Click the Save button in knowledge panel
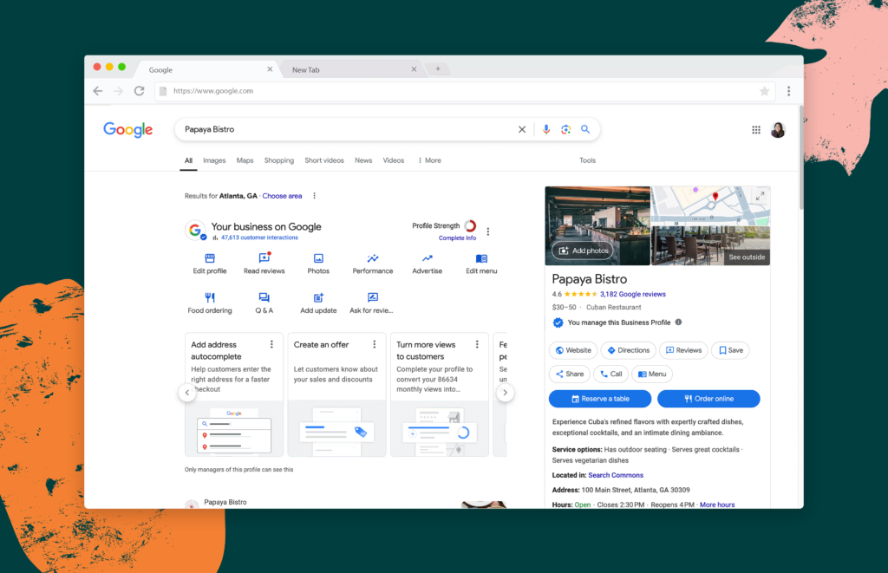 point(730,350)
